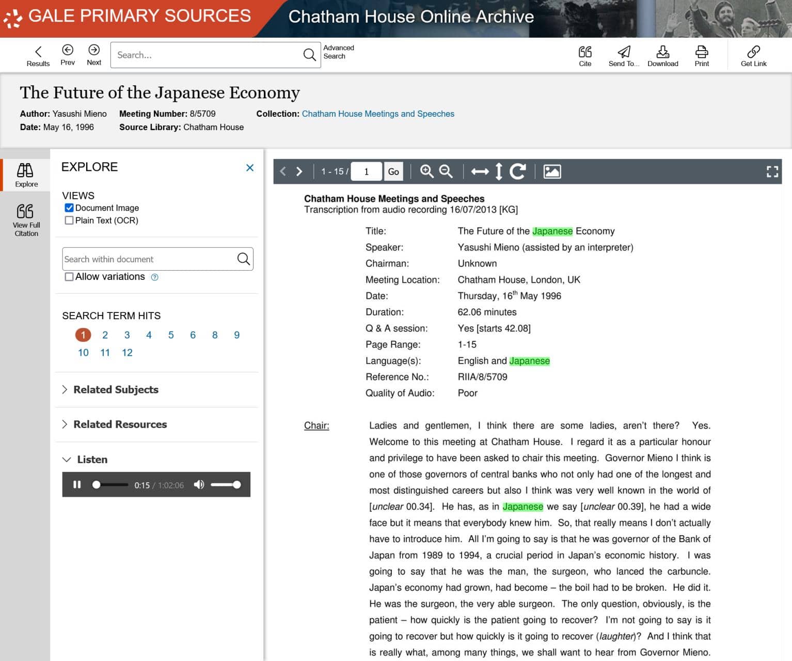The width and height of the screenshot is (792, 661).
Task: Run the search within document magnifier
Action: coord(243,259)
